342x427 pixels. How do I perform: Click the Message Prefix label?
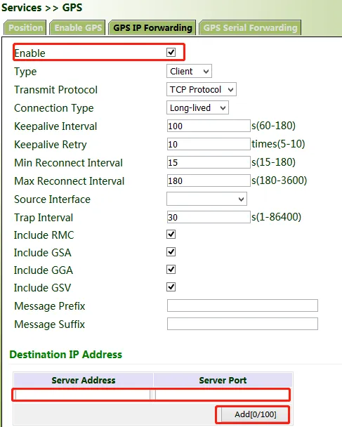50,306
